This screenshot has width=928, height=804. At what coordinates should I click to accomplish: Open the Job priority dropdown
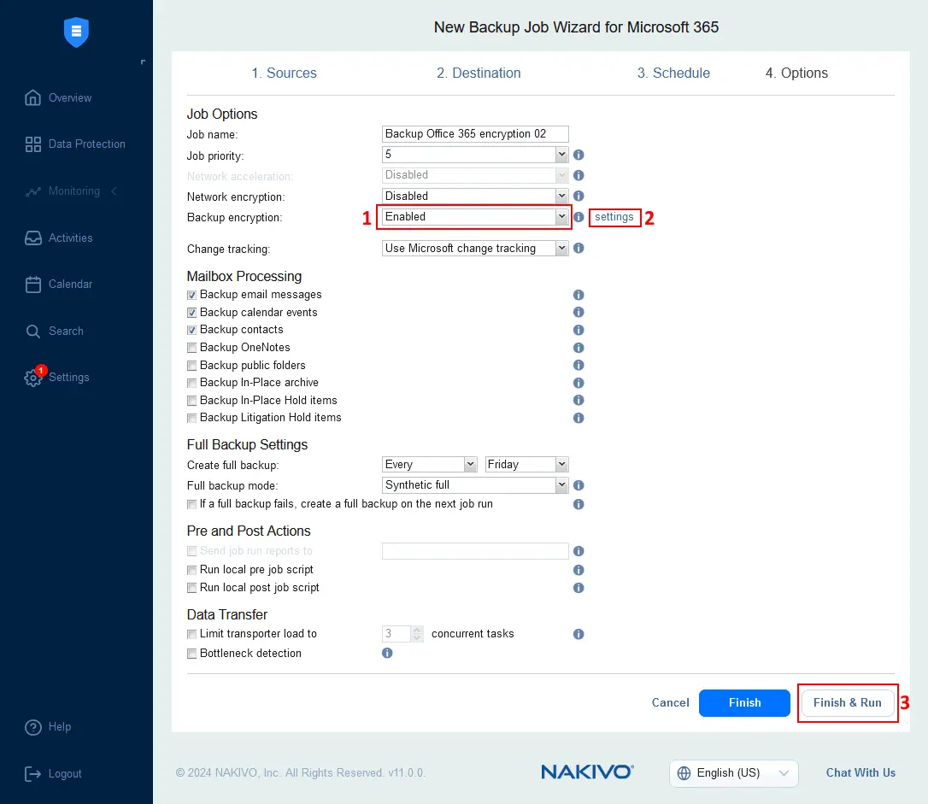click(x=475, y=155)
